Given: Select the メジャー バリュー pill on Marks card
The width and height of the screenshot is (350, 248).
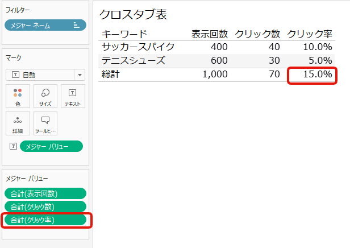Looking at the screenshot, I should 51,147.
